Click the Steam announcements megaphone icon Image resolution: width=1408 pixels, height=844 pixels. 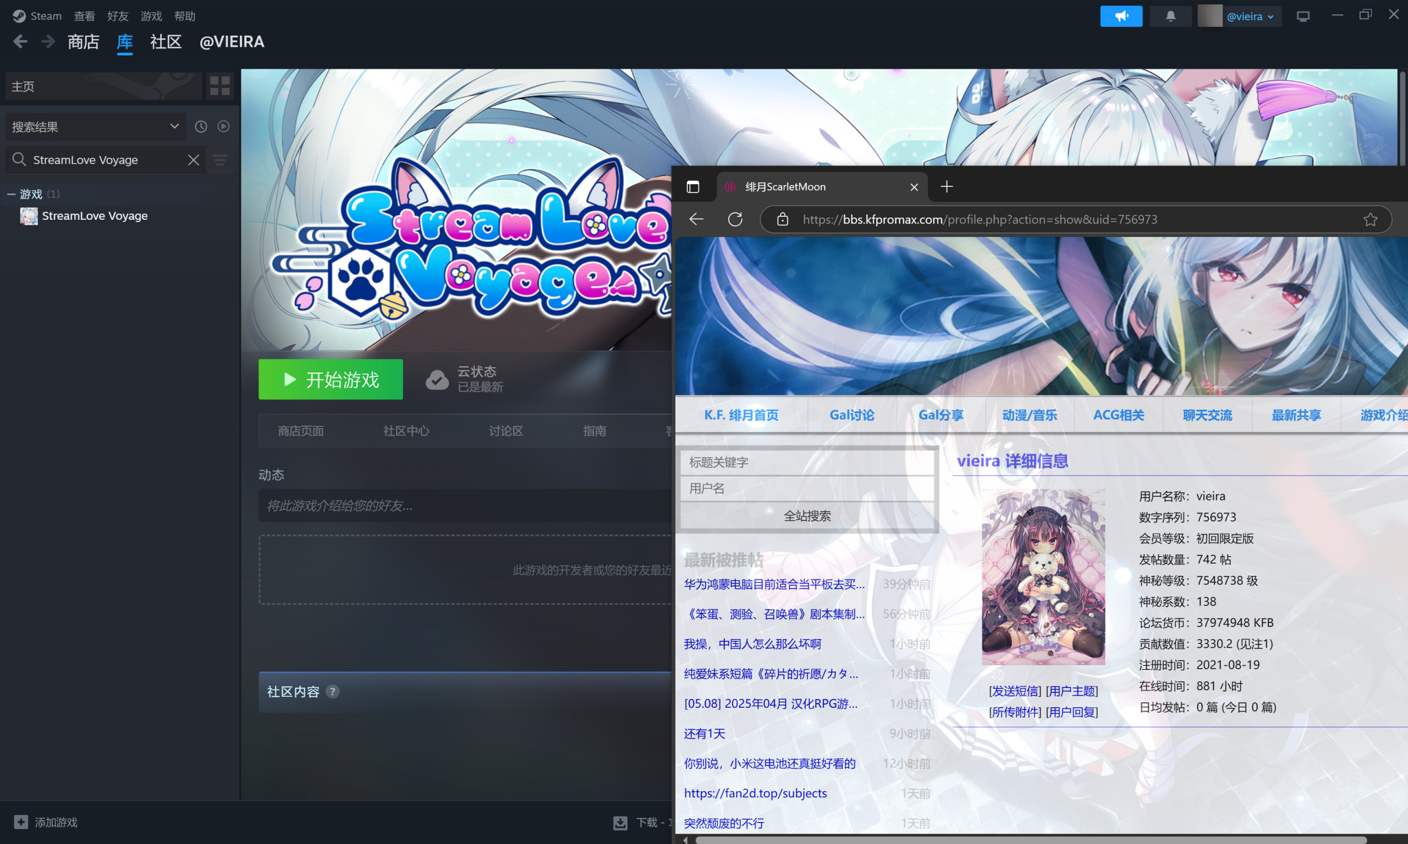tap(1120, 16)
